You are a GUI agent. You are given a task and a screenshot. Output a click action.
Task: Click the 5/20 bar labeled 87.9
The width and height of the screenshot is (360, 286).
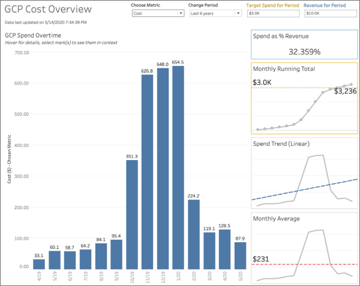click(x=240, y=255)
